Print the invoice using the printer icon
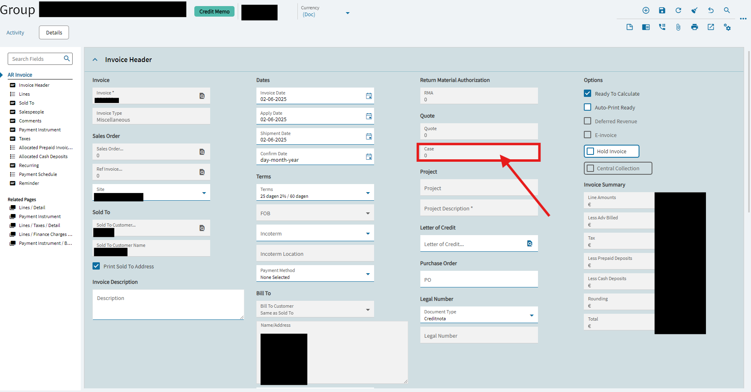Screen dimensions: 751x392 [x=694, y=27]
